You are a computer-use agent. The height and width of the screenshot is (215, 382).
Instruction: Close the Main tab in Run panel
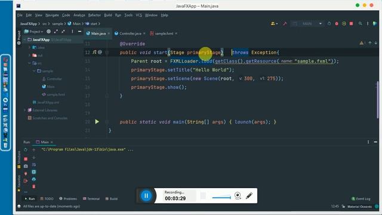click(52, 142)
